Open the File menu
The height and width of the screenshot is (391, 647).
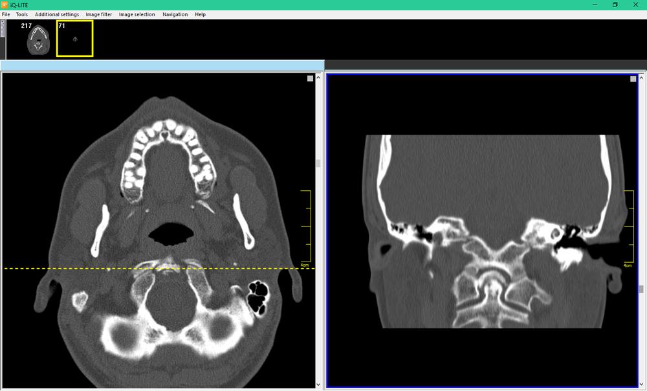coord(6,14)
